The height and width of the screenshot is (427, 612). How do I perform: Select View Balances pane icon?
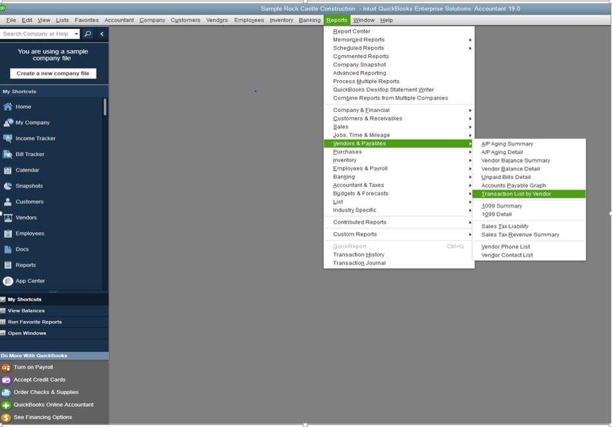[3, 311]
